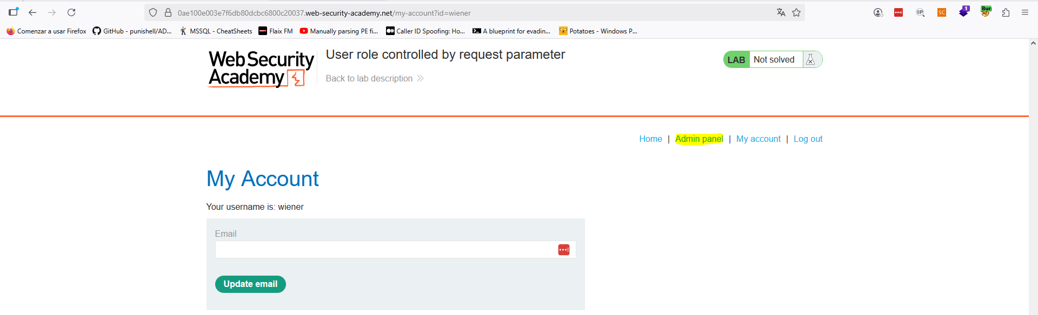The height and width of the screenshot is (315, 1038).
Task: Click the tracking protection shield icon
Action: (x=153, y=12)
